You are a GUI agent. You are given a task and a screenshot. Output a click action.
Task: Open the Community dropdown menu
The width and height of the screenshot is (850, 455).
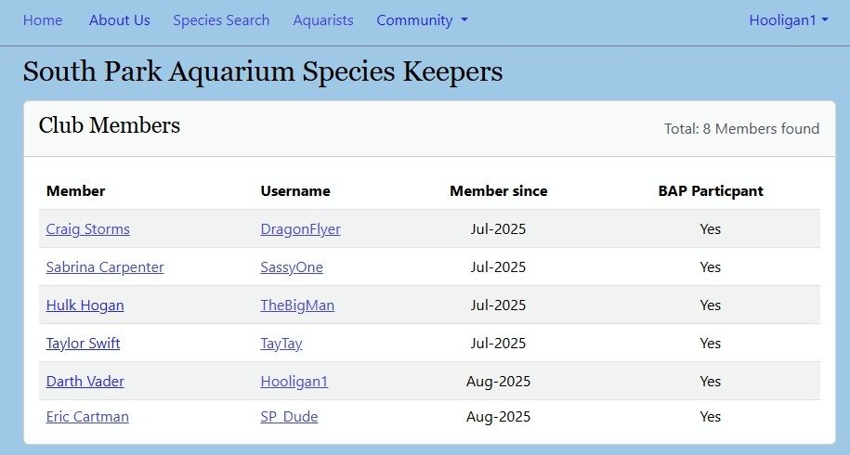tap(422, 20)
